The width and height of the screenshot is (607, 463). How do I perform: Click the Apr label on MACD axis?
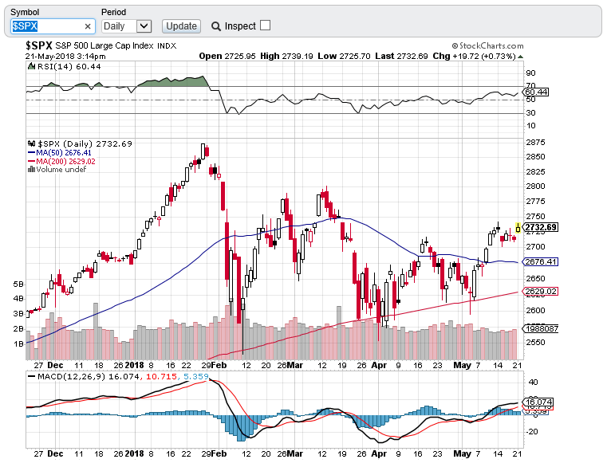(379, 453)
